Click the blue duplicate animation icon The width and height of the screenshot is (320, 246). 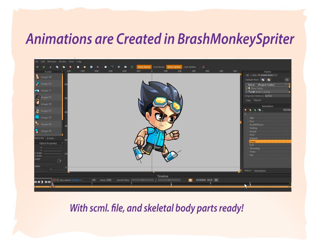[260, 110]
